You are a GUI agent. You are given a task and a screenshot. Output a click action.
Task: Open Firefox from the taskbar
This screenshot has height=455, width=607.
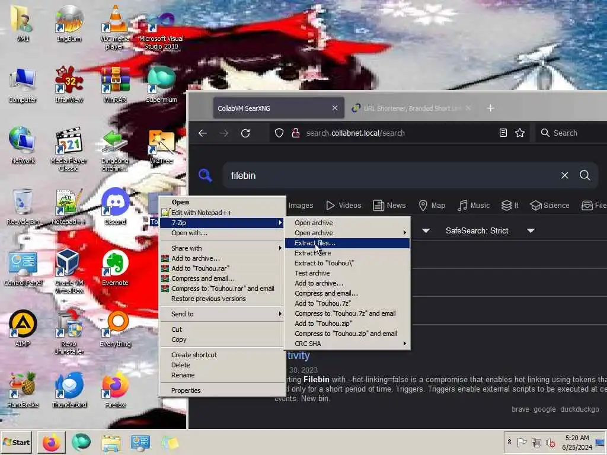pos(52,443)
